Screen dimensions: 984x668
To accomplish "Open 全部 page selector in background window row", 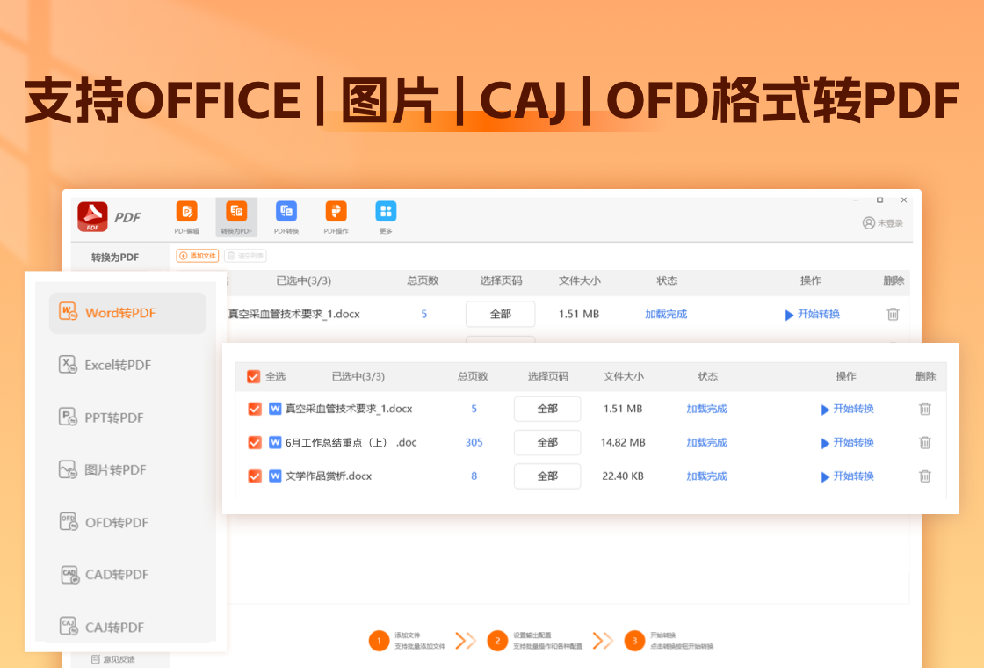I will pos(500,314).
